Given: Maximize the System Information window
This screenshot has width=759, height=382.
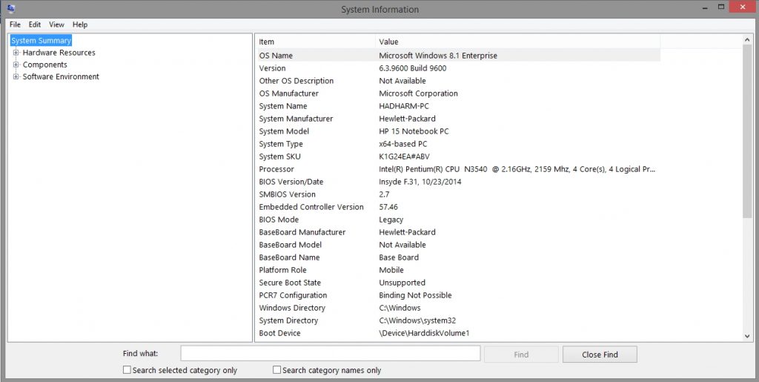Looking at the screenshot, I should click(x=721, y=6).
